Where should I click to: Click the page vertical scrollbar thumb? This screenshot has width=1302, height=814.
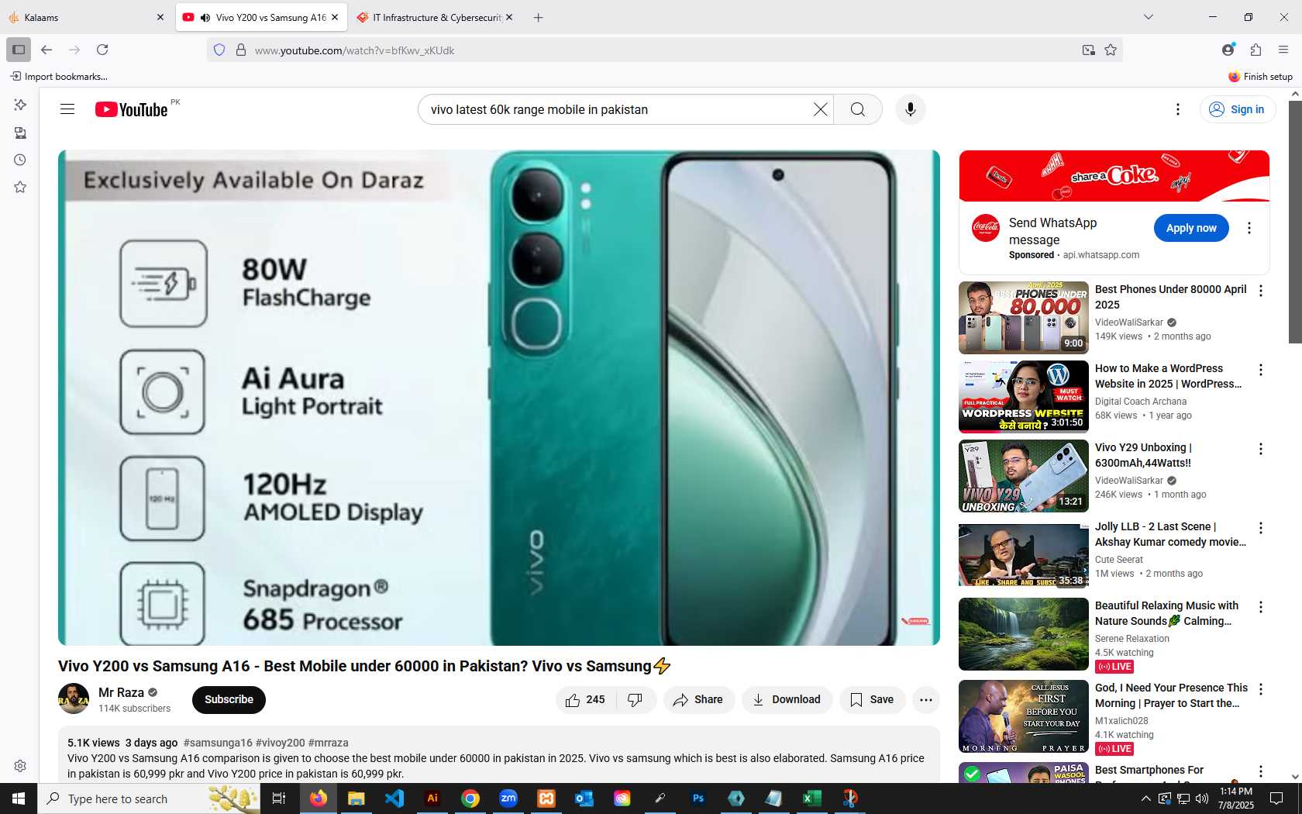(1295, 221)
